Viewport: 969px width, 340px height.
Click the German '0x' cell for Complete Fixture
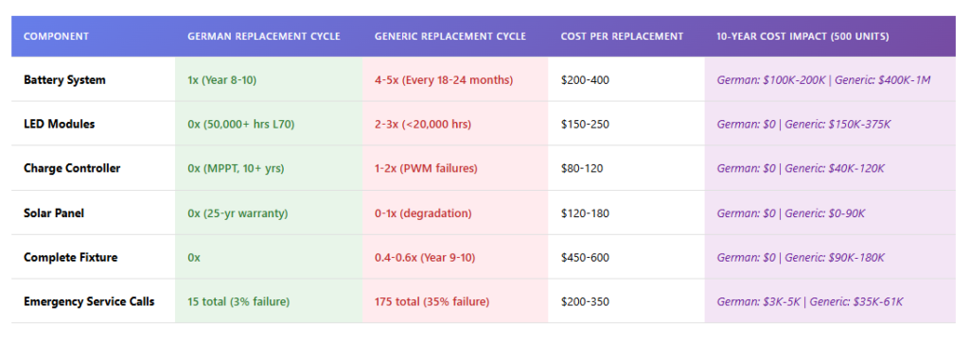pyautogui.click(x=194, y=257)
